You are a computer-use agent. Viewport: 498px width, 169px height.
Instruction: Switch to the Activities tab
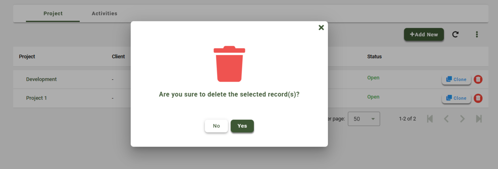[104, 14]
